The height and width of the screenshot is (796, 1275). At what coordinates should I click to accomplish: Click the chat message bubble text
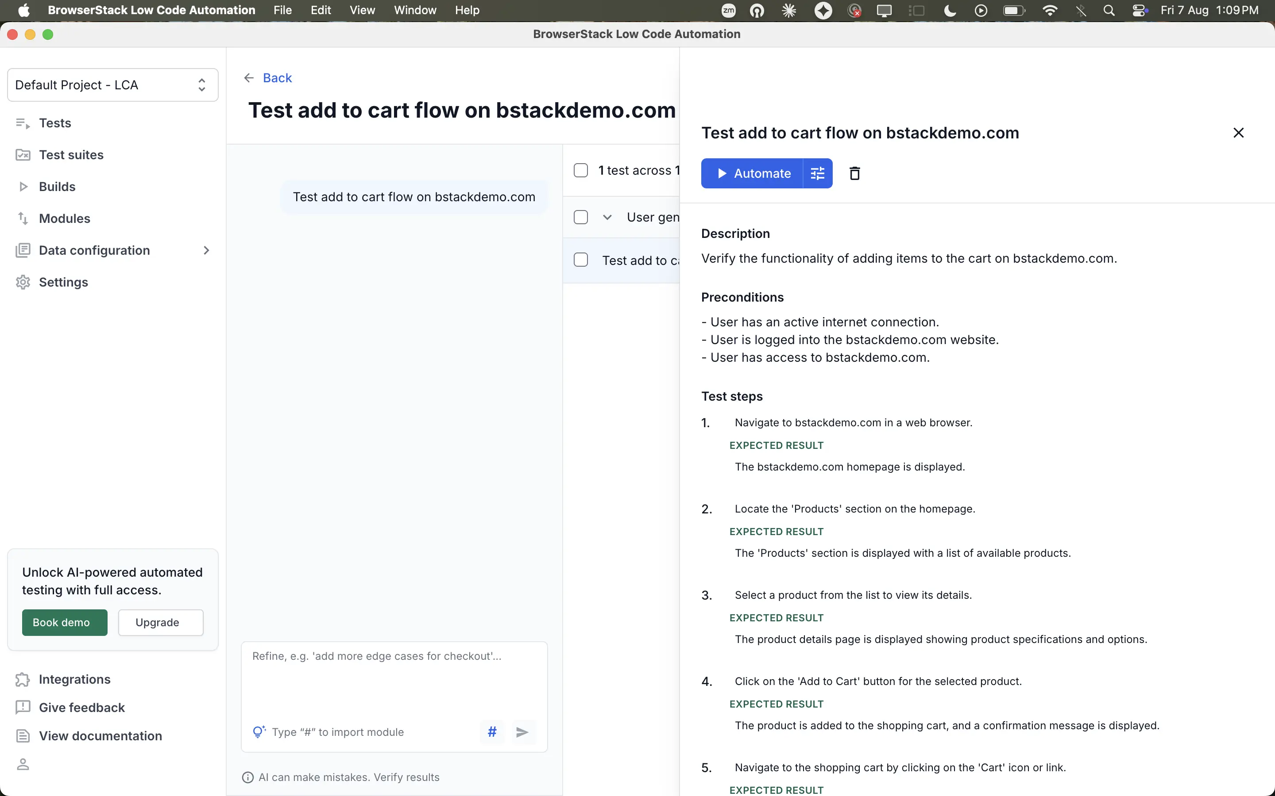(x=413, y=197)
